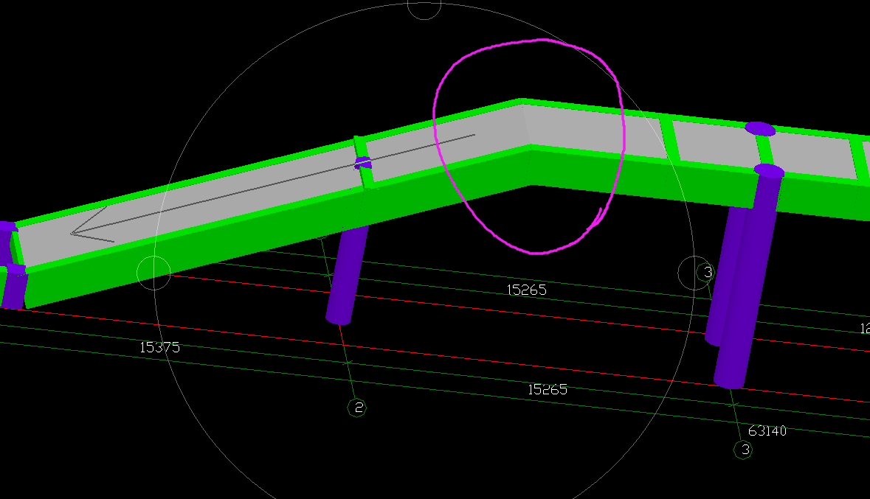Select the upper 15265 dimension text
The height and width of the screenshot is (499, 870).
527,290
